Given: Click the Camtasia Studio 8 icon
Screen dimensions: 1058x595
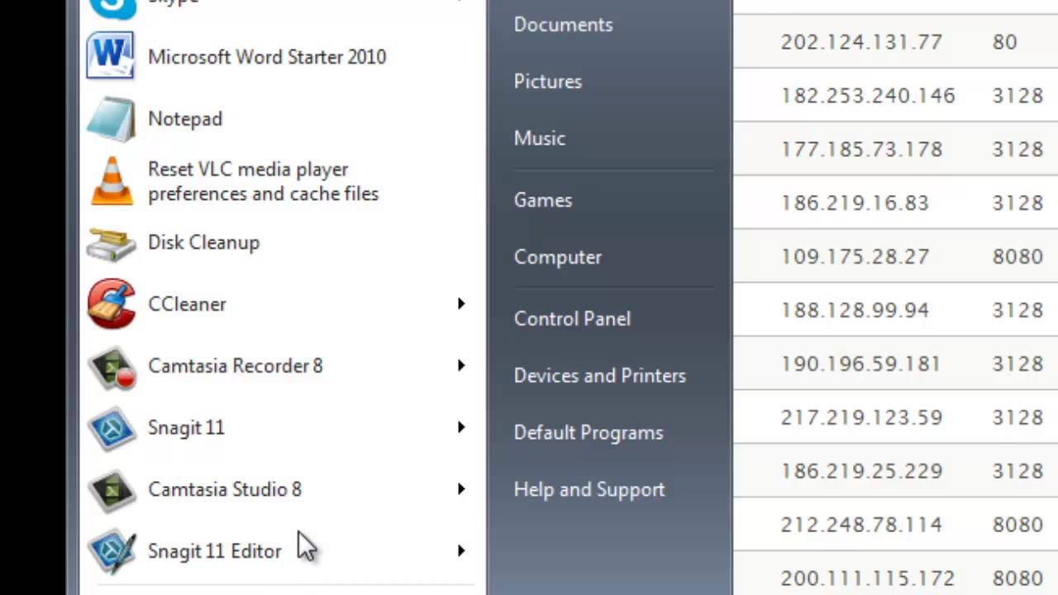Looking at the screenshot, I should (112, 490).
